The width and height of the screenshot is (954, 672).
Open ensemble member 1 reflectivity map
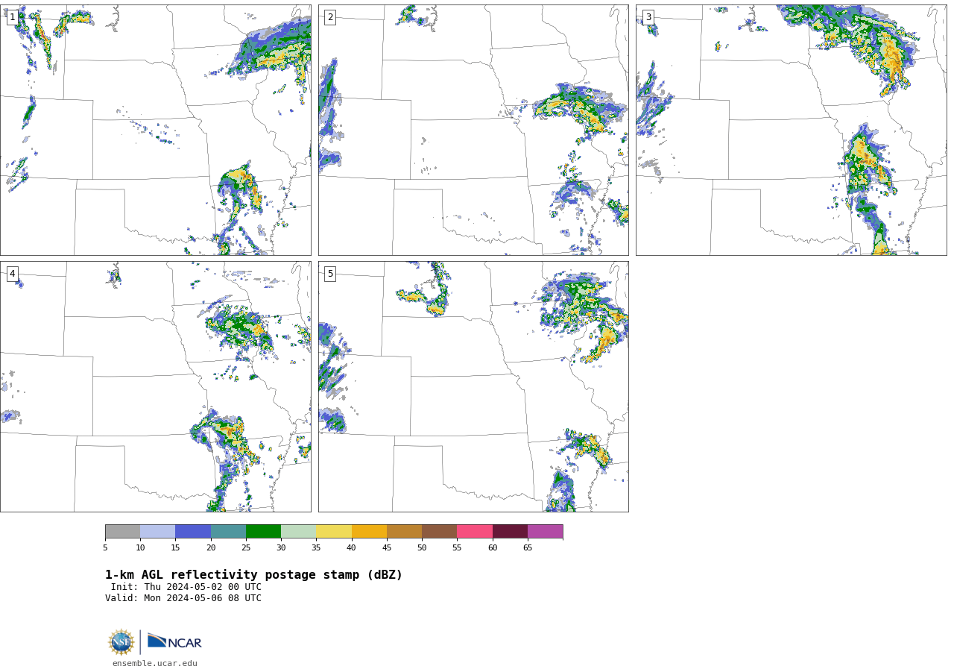pyautogui.click(x=155, y=131)
